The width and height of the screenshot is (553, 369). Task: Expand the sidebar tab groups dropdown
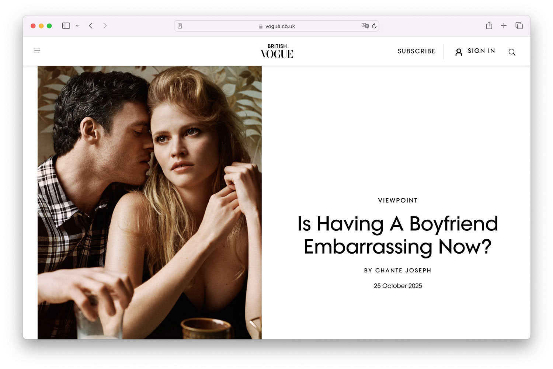click(77, 26)
